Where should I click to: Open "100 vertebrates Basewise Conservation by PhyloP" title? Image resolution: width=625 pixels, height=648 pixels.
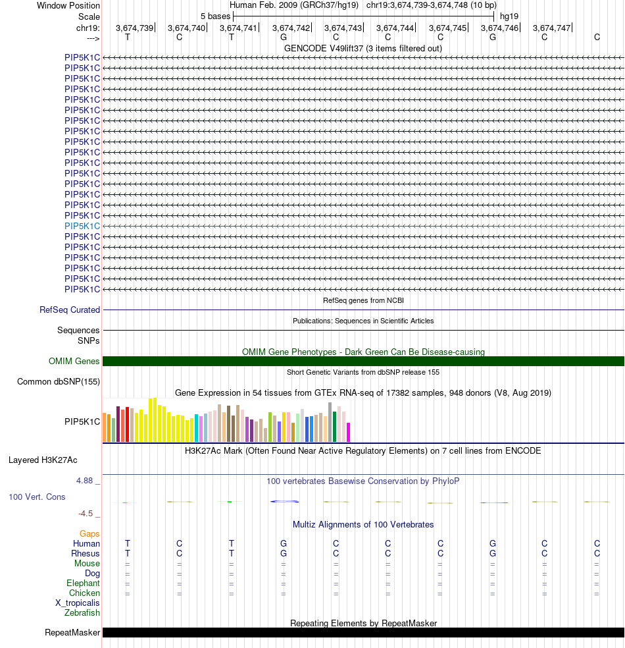coord(363,481)
